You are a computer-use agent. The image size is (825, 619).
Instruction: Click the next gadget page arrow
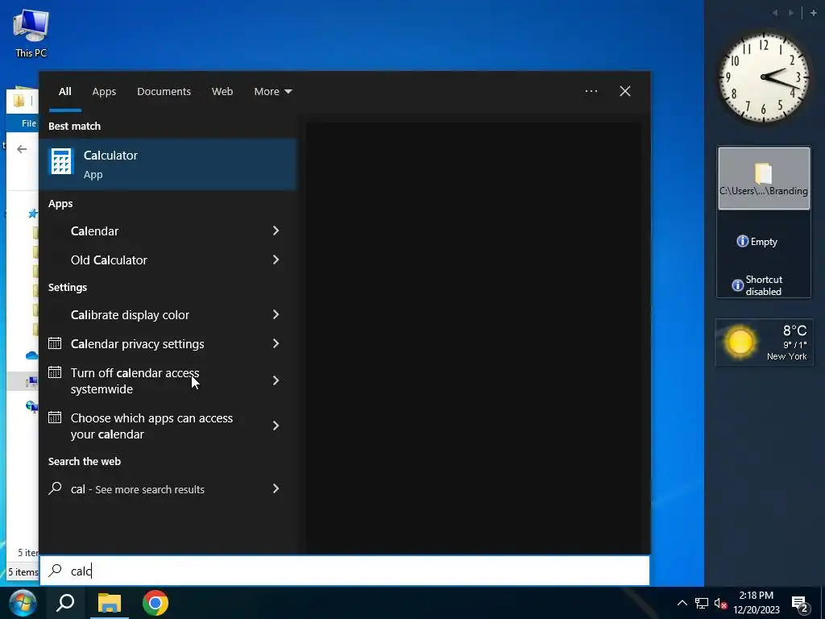(791, 13)
